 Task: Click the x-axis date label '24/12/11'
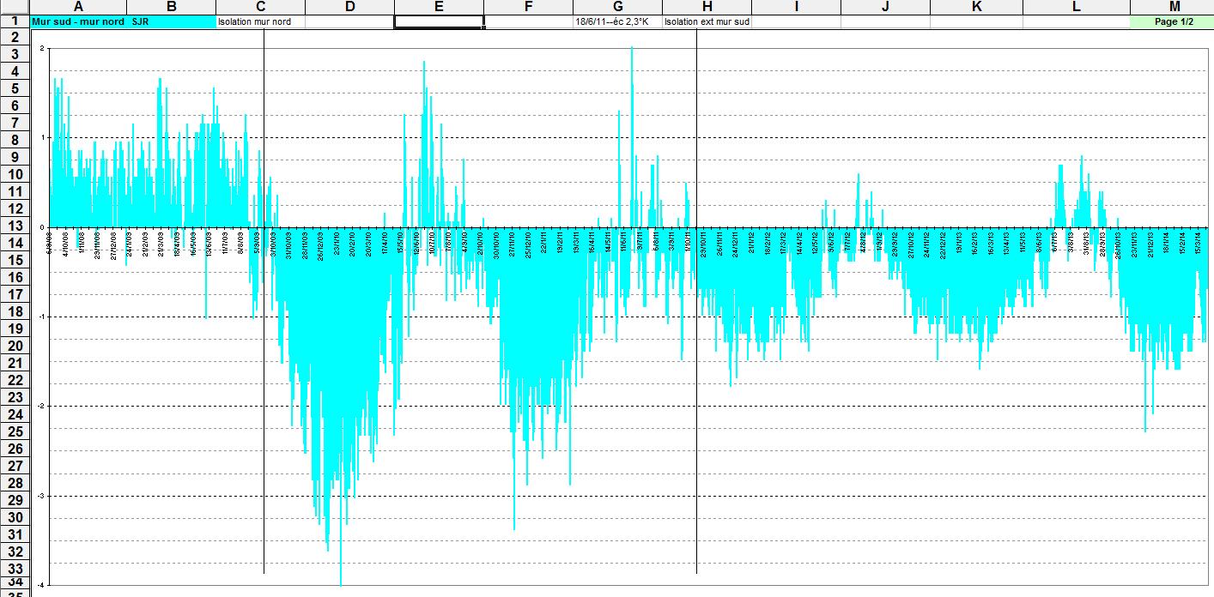(x=735, y=246)
